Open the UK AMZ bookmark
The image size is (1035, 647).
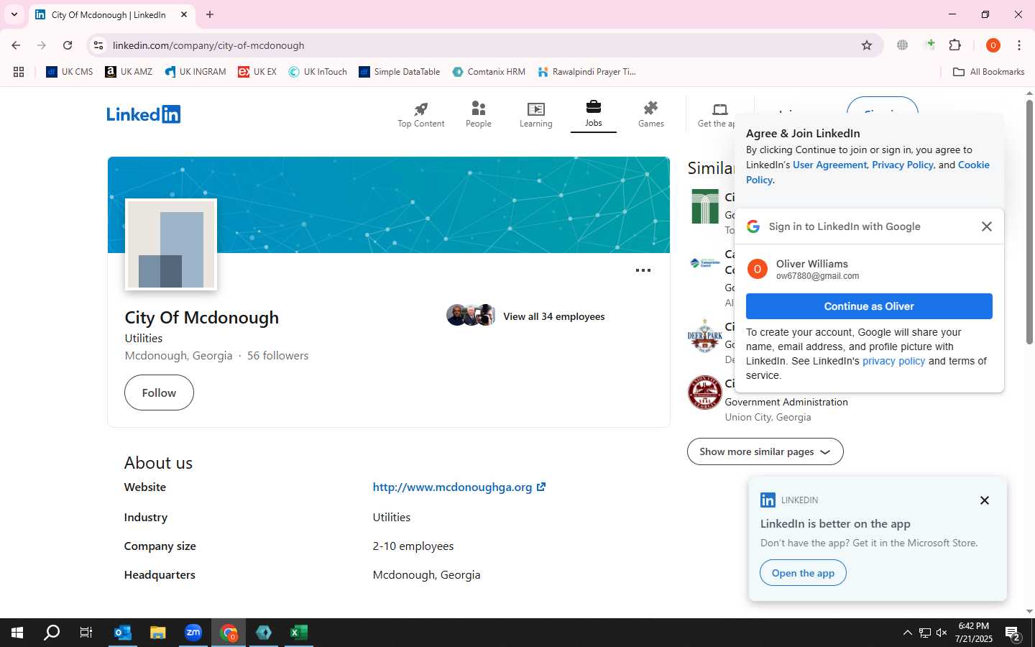pos(129,72)
